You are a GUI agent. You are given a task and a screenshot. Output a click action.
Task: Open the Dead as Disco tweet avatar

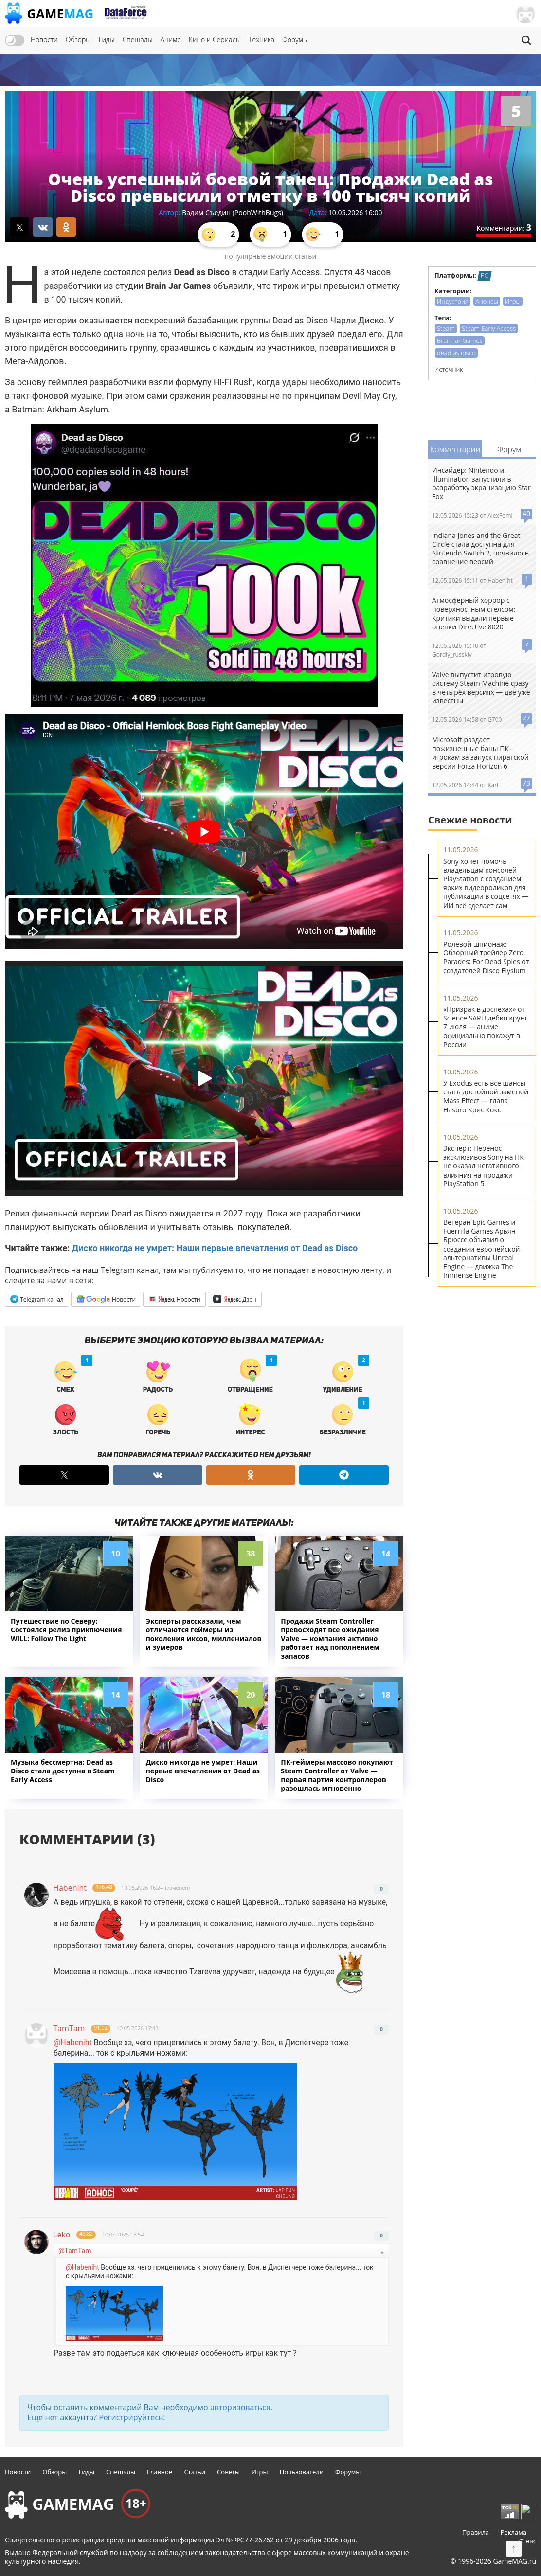[44, 442]
